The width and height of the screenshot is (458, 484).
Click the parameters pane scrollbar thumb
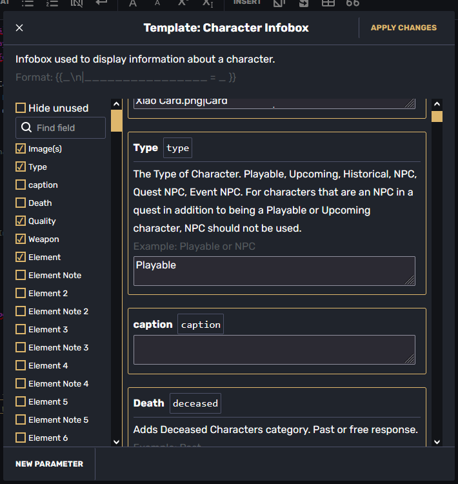coord(437,117)
